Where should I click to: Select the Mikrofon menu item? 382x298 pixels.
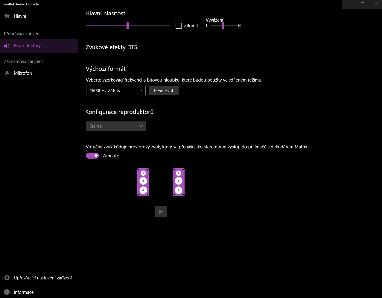point(23,73)
